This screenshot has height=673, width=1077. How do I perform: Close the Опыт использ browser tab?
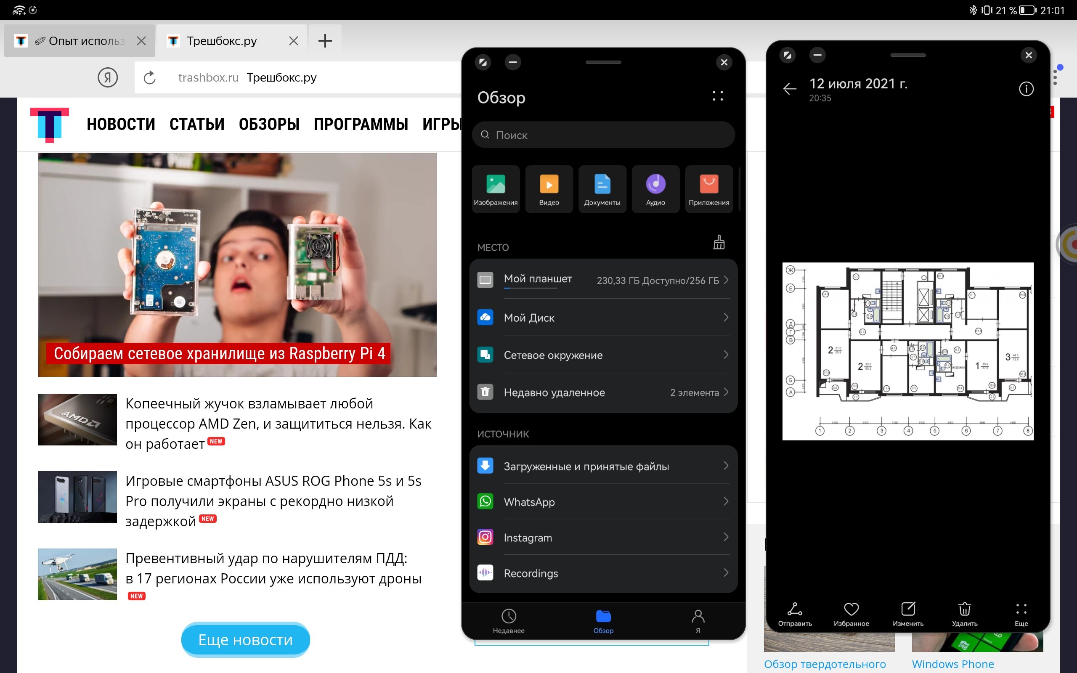click(141, 41)
